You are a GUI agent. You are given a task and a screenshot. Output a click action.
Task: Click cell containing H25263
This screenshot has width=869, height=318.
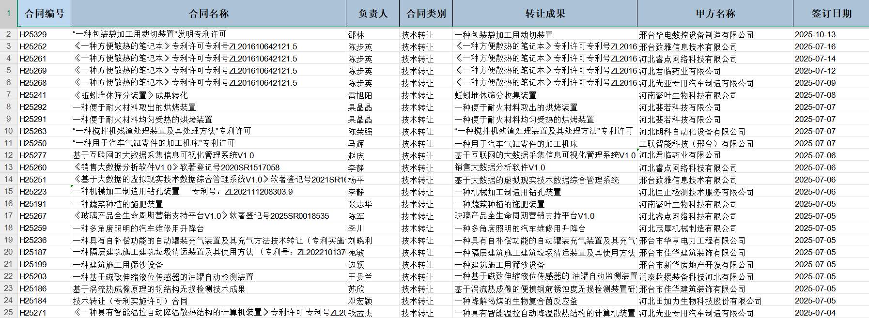point(45,131)
